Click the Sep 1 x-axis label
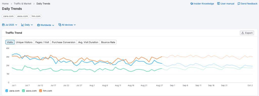 [x=172, y=85]
